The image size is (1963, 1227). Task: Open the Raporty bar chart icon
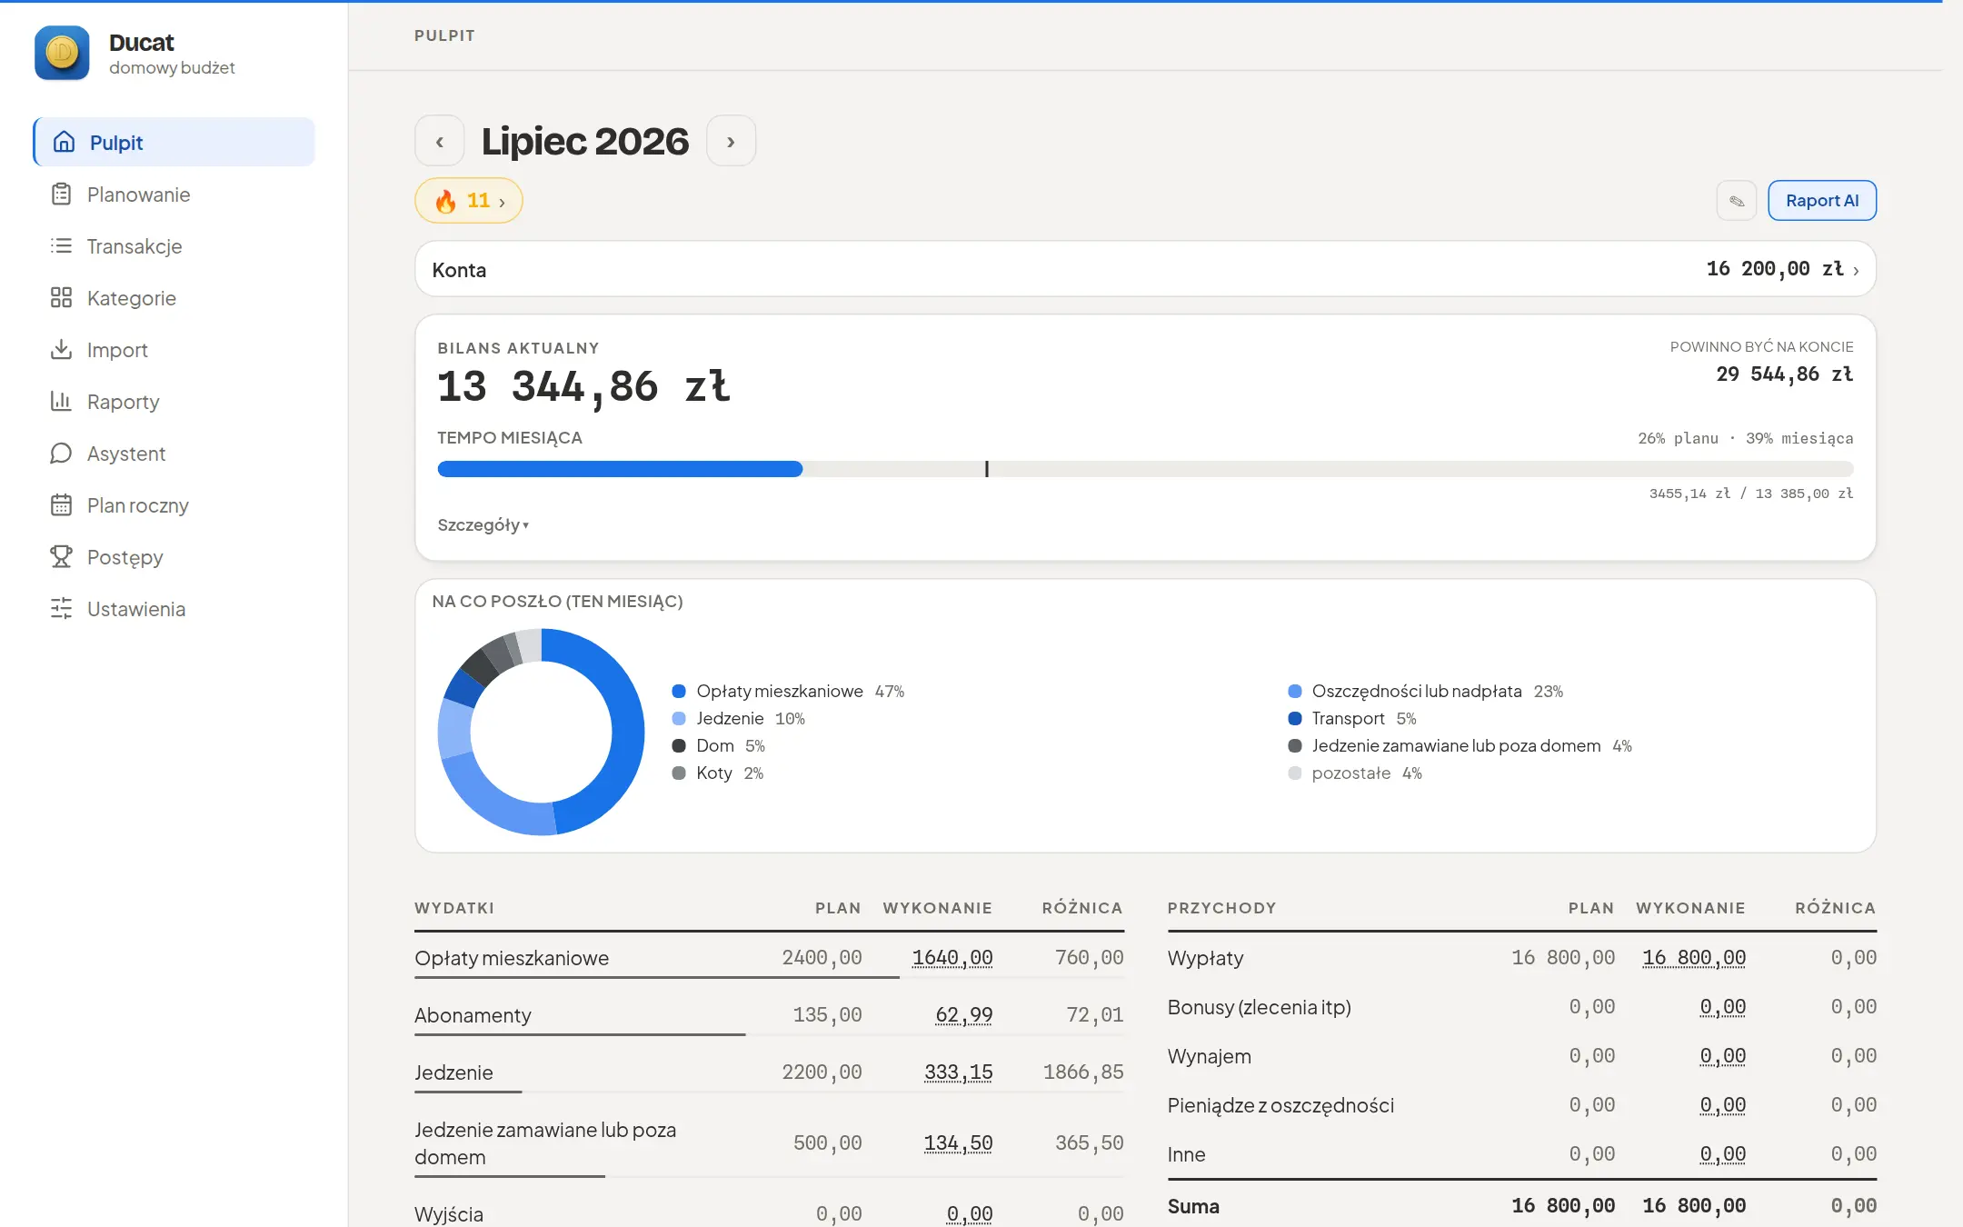(x=61, y=402)
